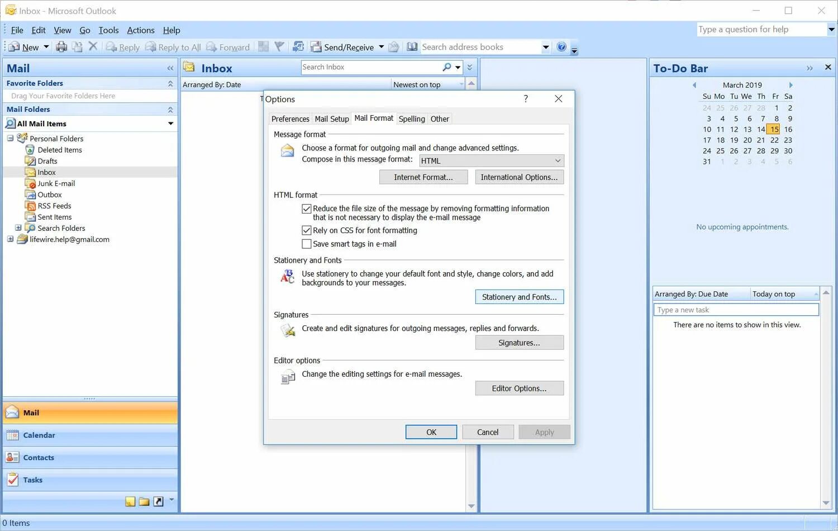Open the Tools menu

[x=109, y=30]
